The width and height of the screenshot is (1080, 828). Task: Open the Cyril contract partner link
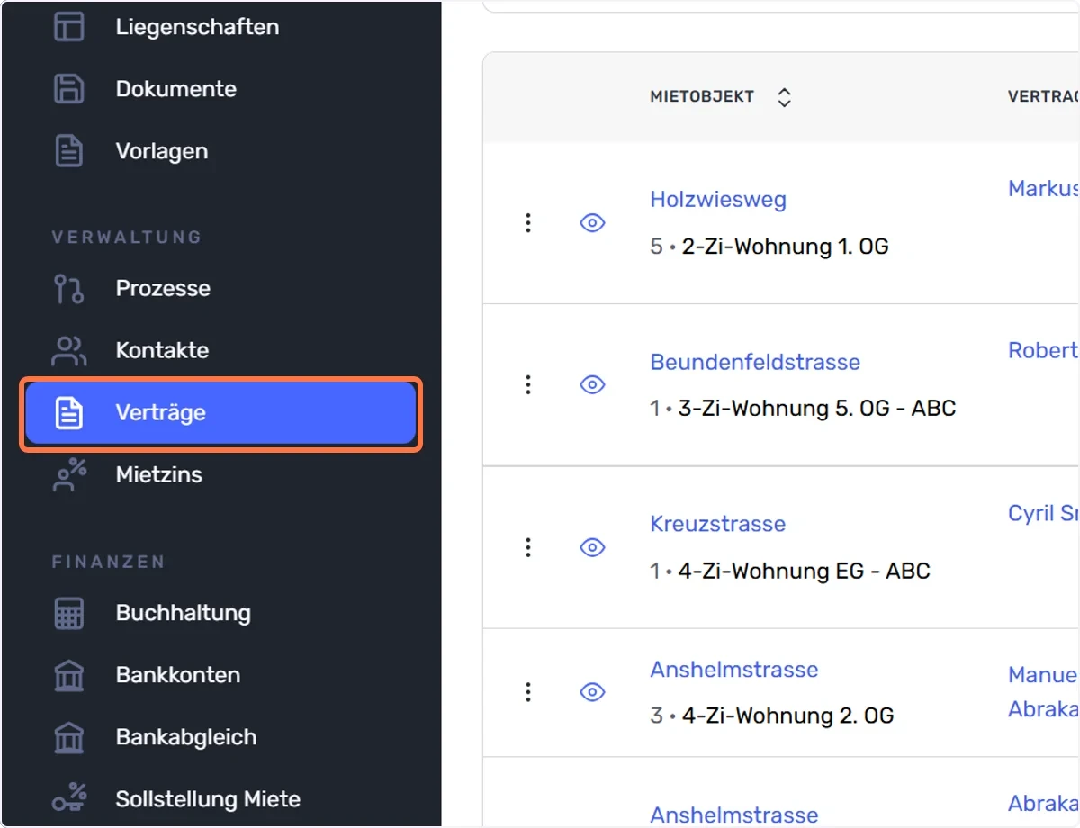pyautogui.click(x=1043, y=513)
